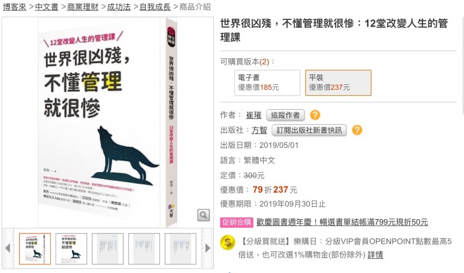Click the 促銷合購 pink tag
The width and height of the screenshot is (464, 273).
(x=237, y=222)
